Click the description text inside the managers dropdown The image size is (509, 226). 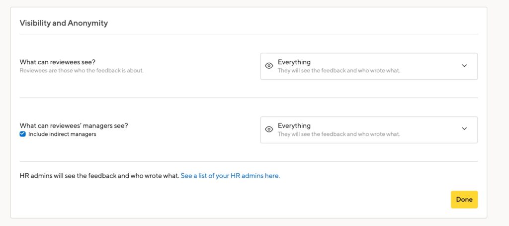point(339,134)
